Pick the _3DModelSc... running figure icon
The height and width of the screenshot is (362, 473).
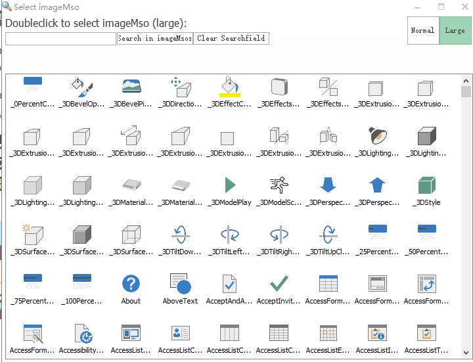[x=279, y=185]
